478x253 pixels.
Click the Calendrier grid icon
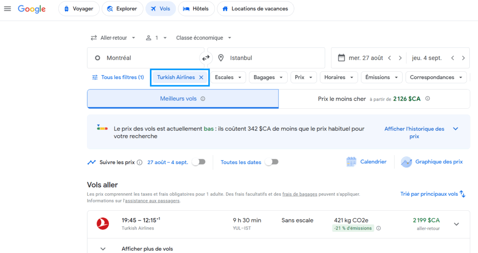point(351,162)
